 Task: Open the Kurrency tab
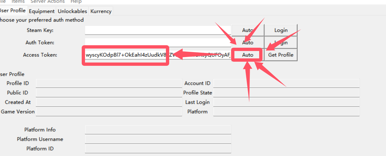pyautogui.click(x=101, y=11)
